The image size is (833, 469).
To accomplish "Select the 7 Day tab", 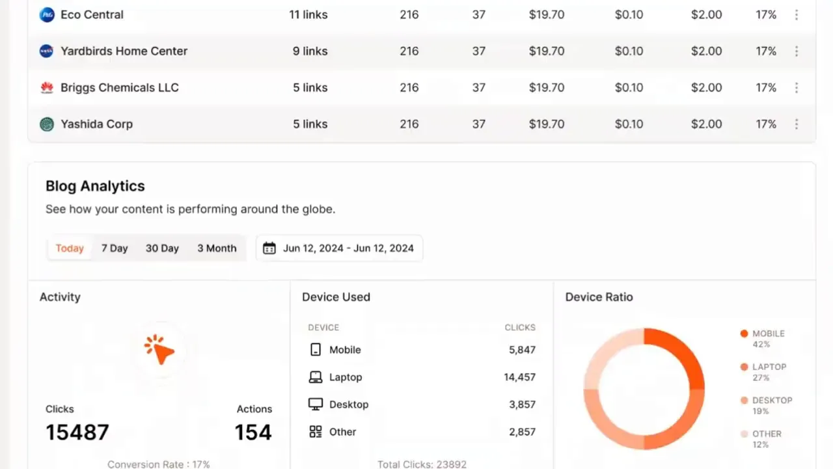I will (x=115, y=248).
